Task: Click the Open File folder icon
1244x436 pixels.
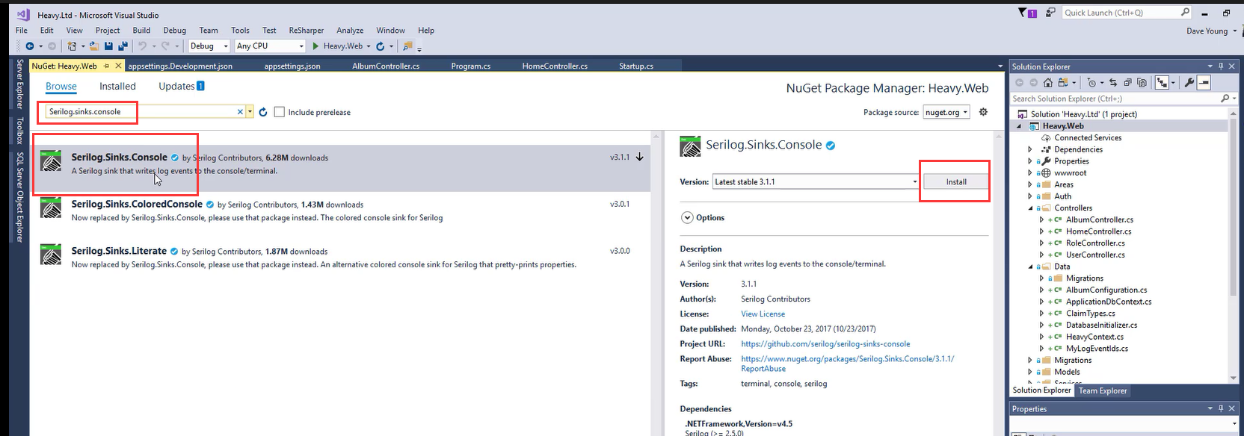Action: [93, 46]
